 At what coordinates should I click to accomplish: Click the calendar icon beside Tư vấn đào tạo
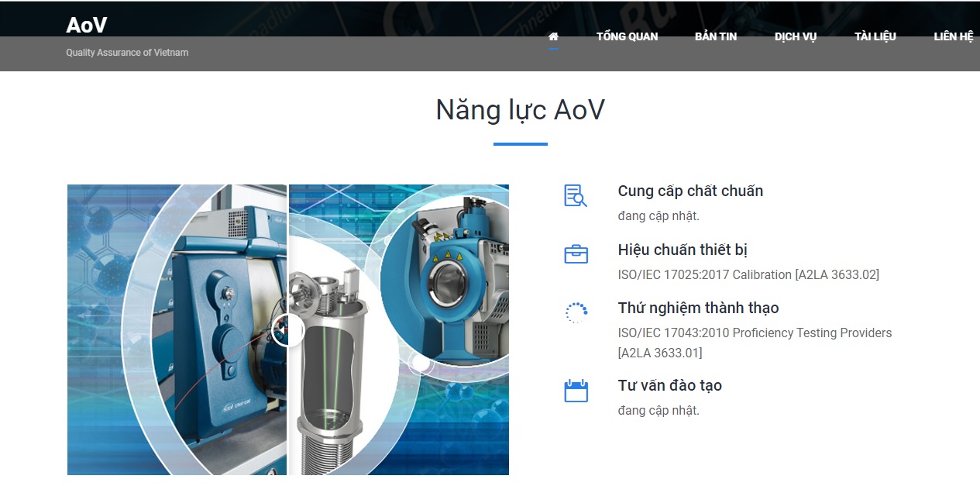[x=576, y=391]
